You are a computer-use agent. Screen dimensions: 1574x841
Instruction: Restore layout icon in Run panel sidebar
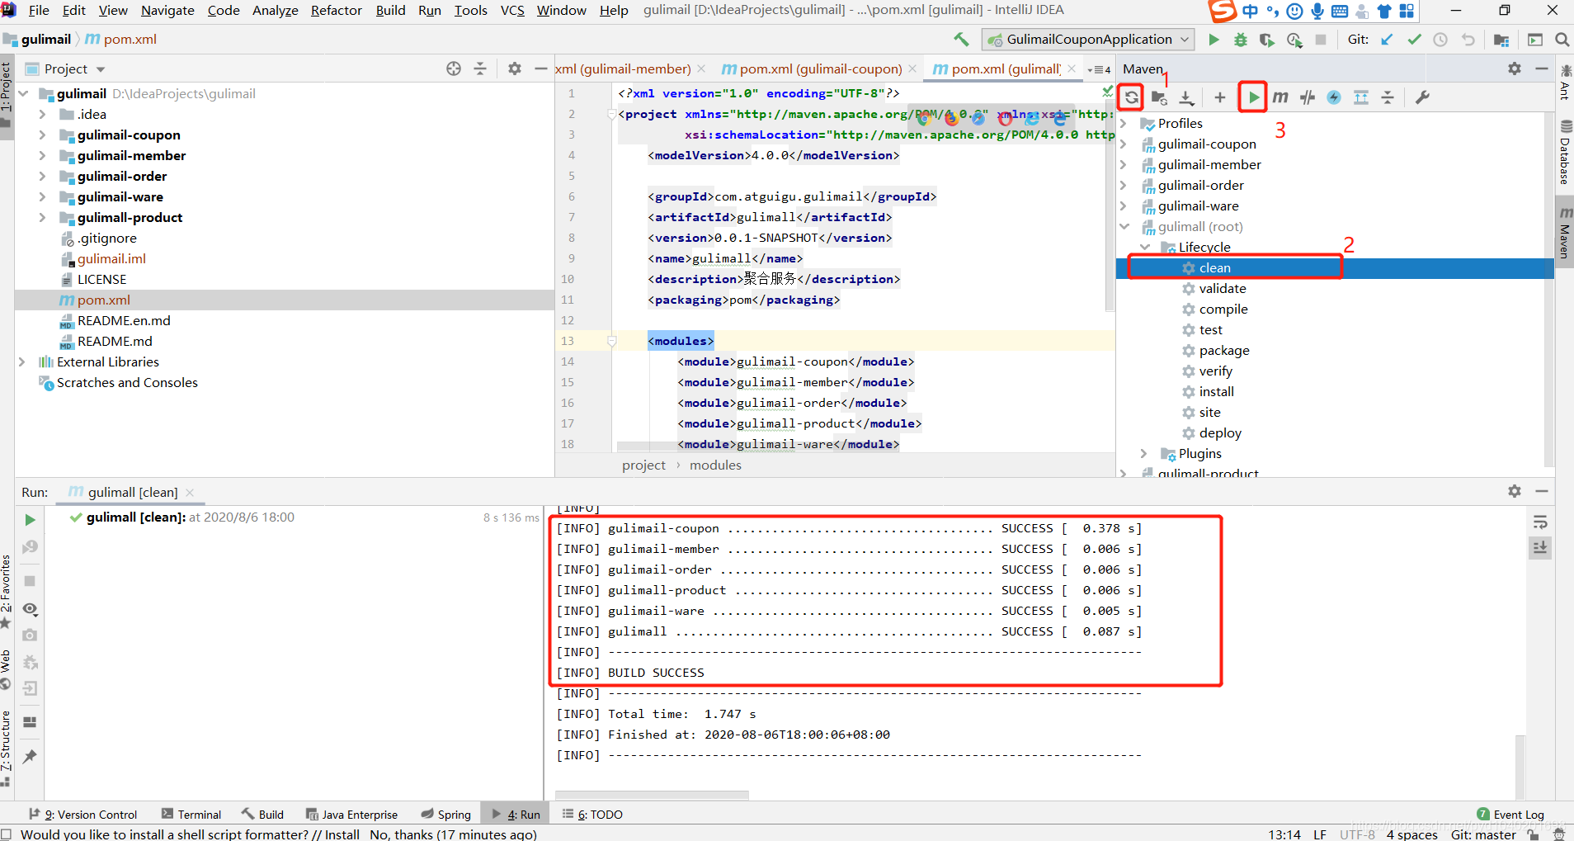(x=30, y=722)
